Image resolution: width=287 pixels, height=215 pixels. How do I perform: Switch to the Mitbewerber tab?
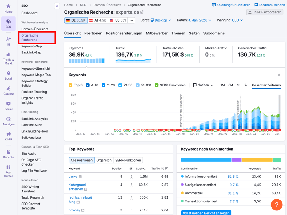pyautogui.click(x=156, y=33)
